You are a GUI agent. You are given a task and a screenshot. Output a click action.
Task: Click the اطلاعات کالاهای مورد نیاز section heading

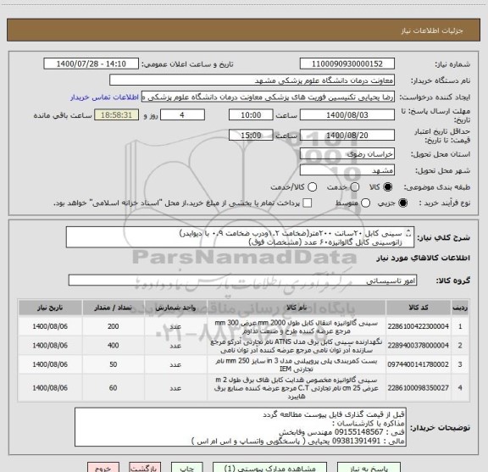tap(424, 258)
